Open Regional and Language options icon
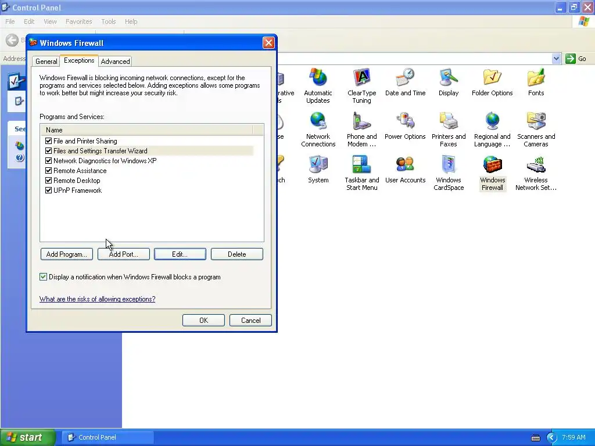 point(492,130)
